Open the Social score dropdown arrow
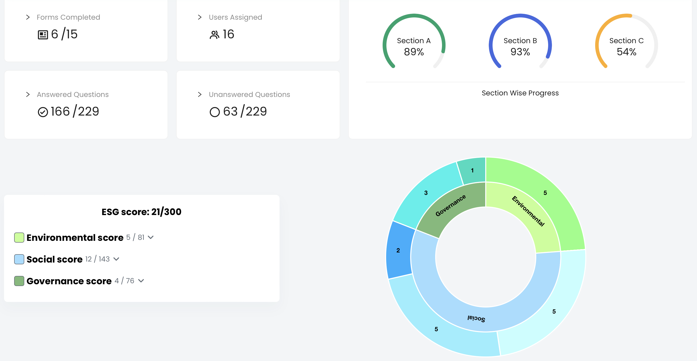Viewport: 697px width, 361px height. point(116,259)
